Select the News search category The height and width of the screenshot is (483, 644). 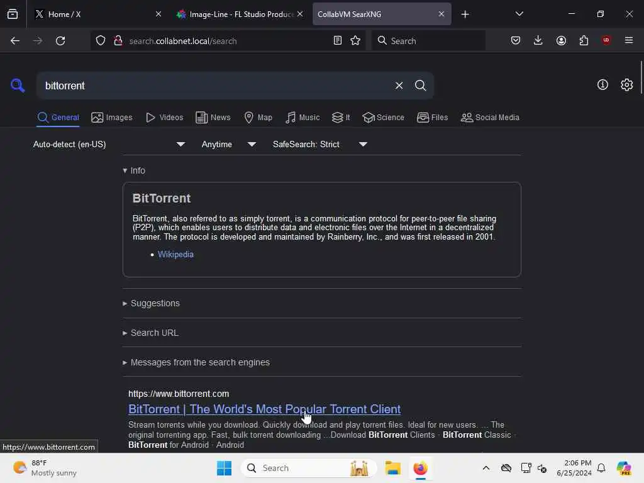[213, 118]
